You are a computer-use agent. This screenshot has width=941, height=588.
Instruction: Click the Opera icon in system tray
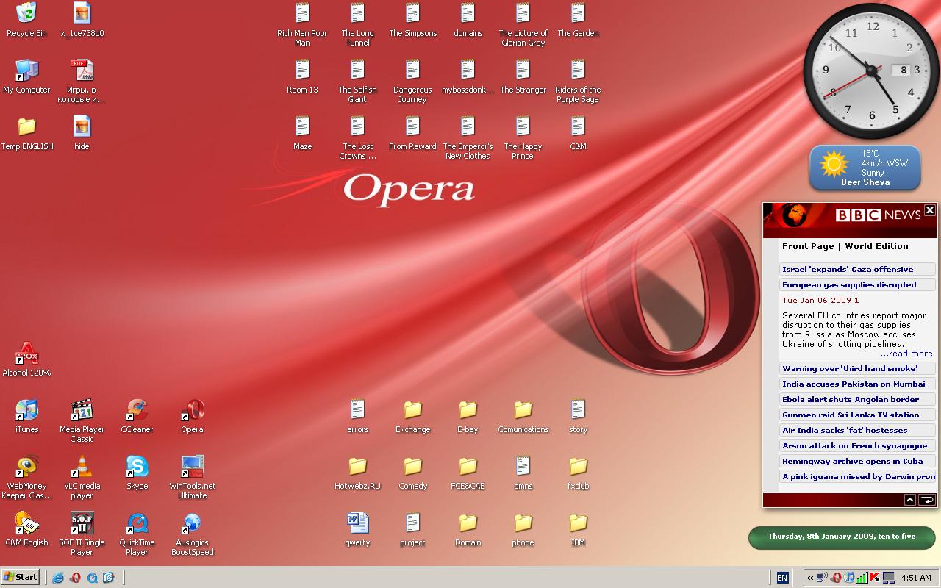[x=836, y=578]
